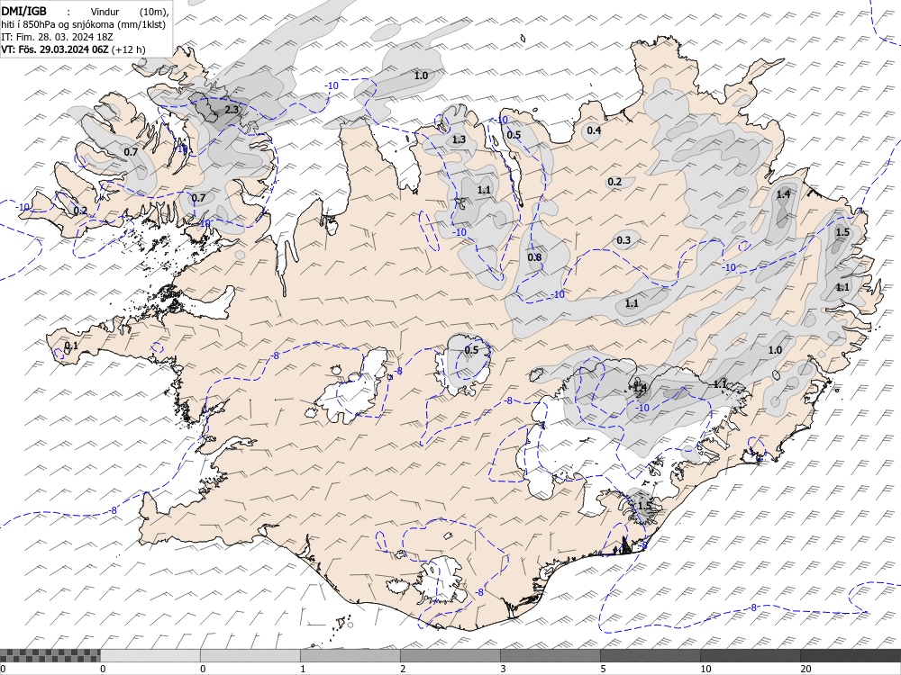Click the DMI/IGB title text

tap(23, 11)
